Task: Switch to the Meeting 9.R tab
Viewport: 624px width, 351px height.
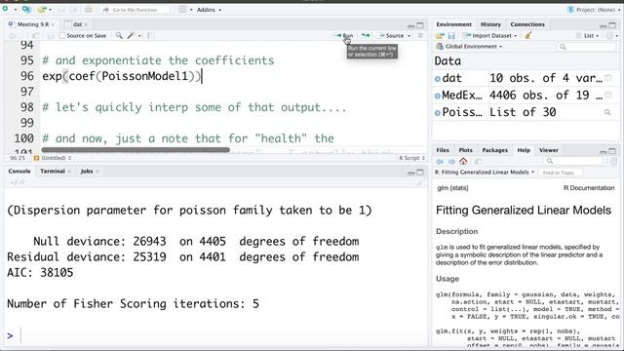Action: coord(33,24)
